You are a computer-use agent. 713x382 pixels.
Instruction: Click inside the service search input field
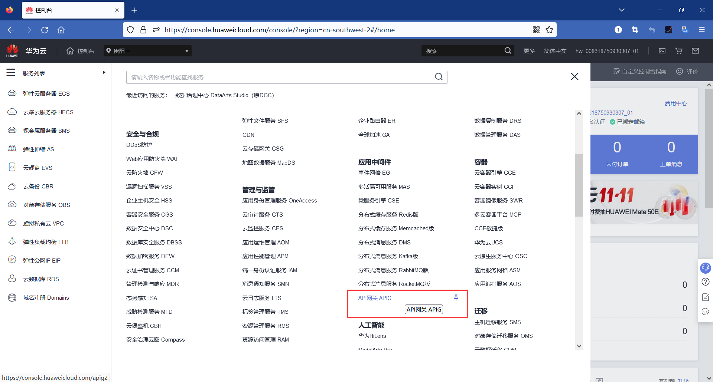[x=260, y=77]
